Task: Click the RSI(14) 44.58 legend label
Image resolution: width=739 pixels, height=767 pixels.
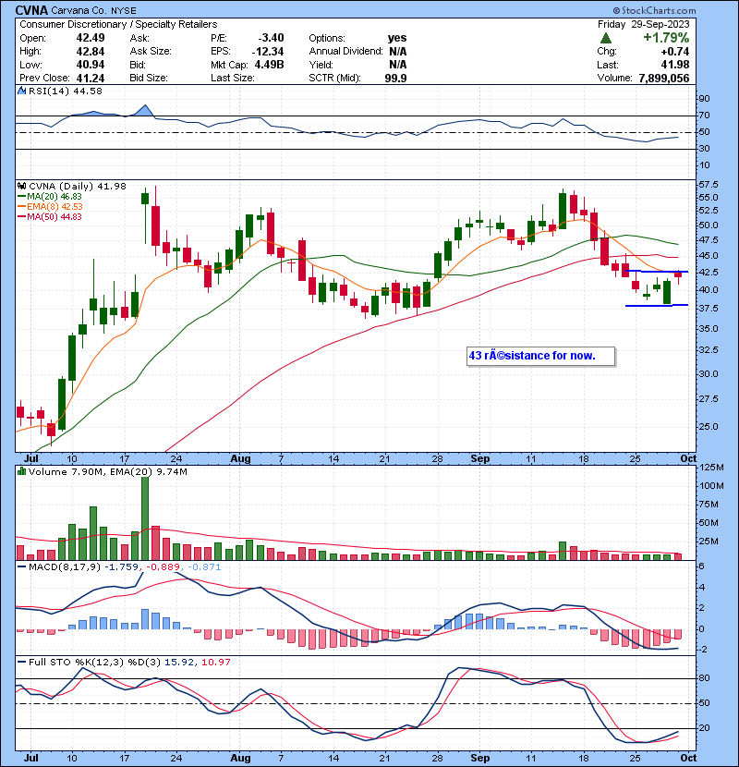Action: [x=65, y=91]
